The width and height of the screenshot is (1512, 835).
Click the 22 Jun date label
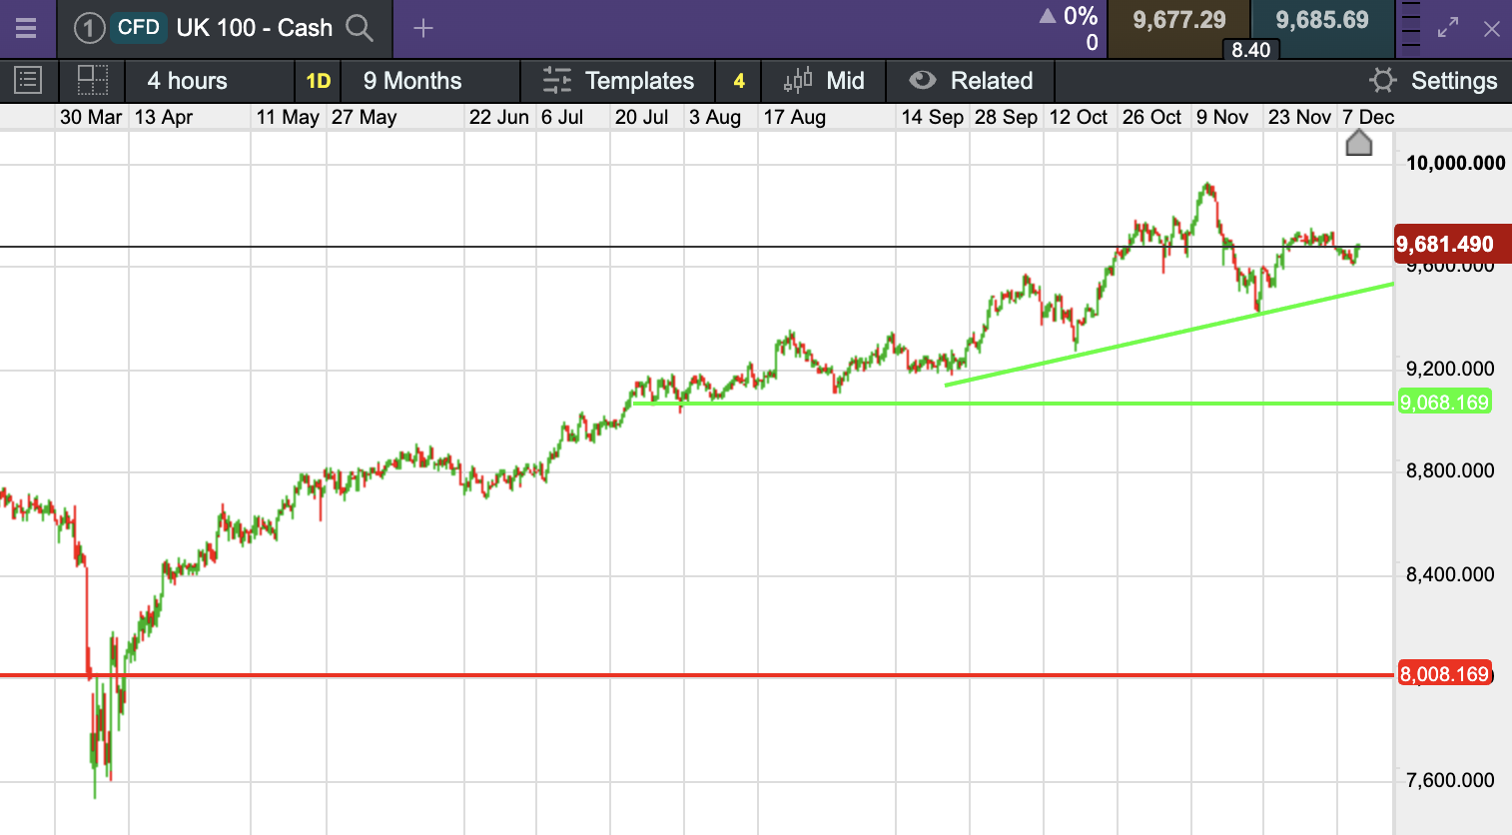(x=499, y=117)
